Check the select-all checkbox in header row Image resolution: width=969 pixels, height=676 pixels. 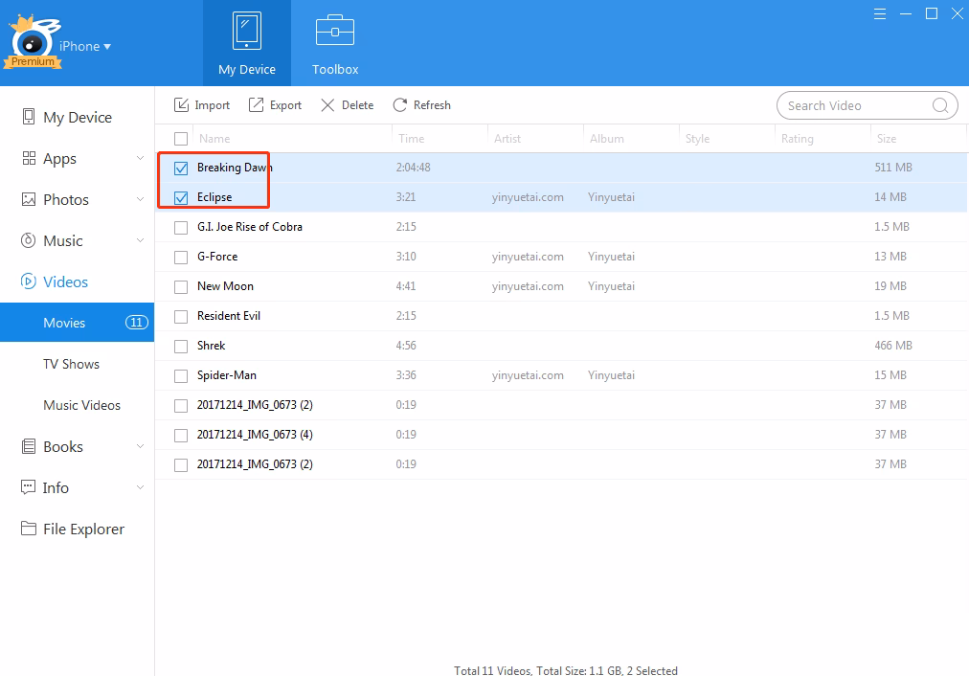tap(181, 138)
